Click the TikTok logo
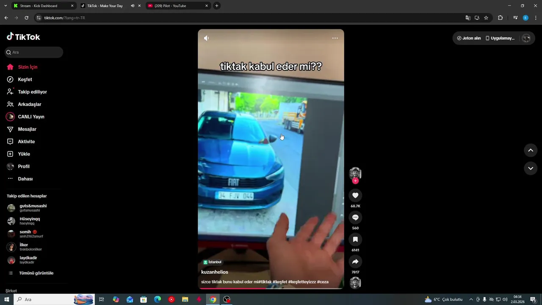Image resolution: width=542 pixels, height=305 pixels. pos(23,37)
